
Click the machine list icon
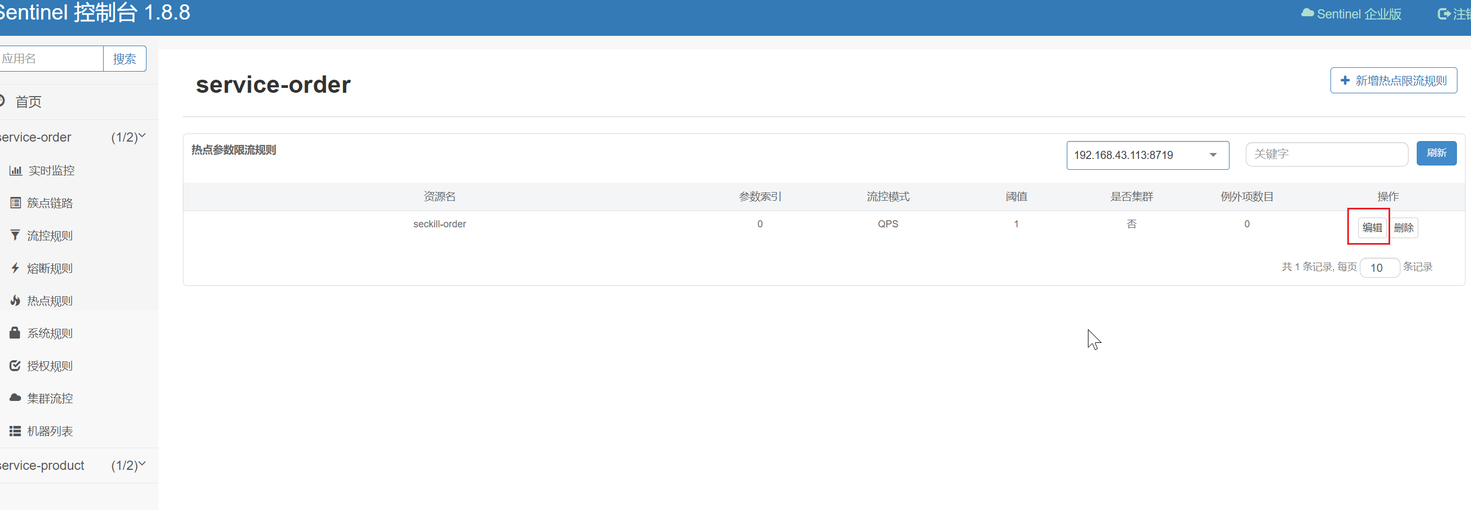tap(15, 431)
